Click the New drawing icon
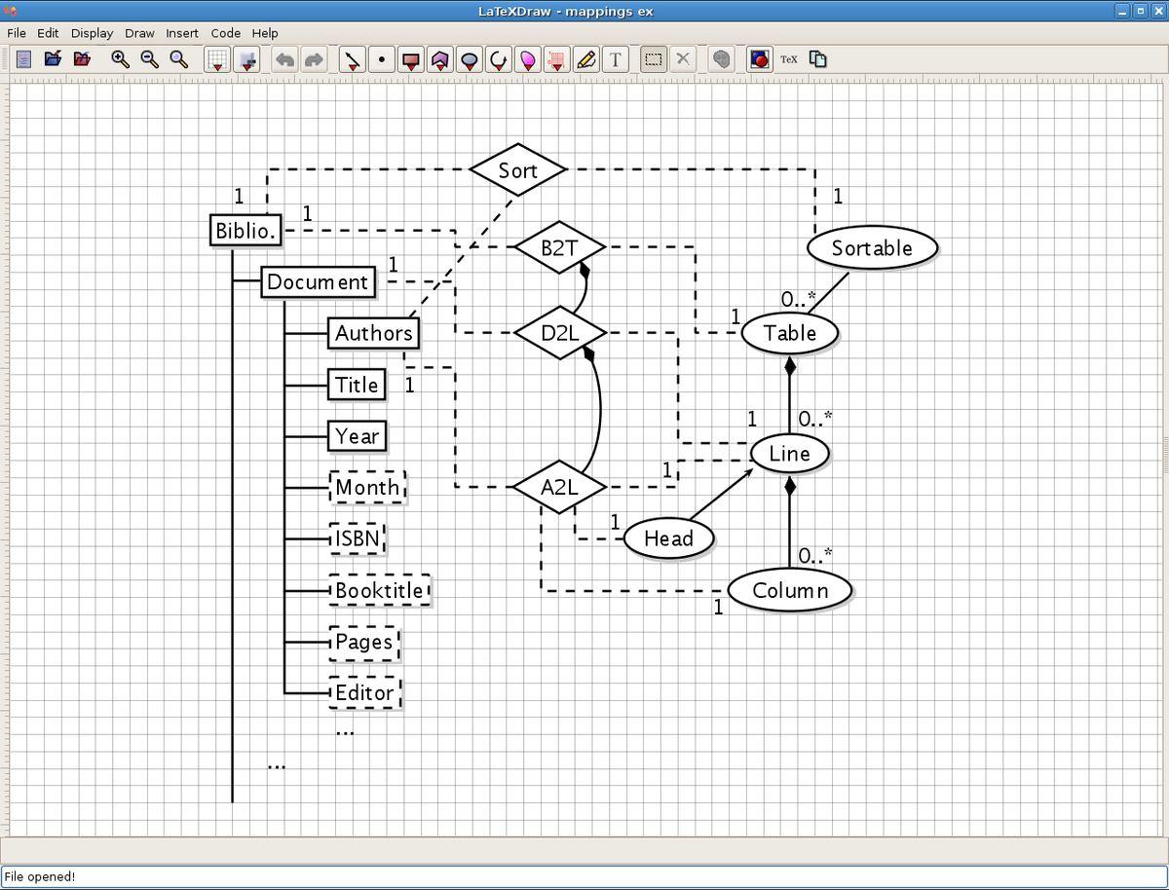 pos(23,59)
